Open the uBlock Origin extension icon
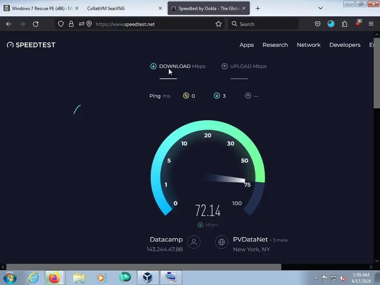380x285 pixels. click(x=358, y=23)
